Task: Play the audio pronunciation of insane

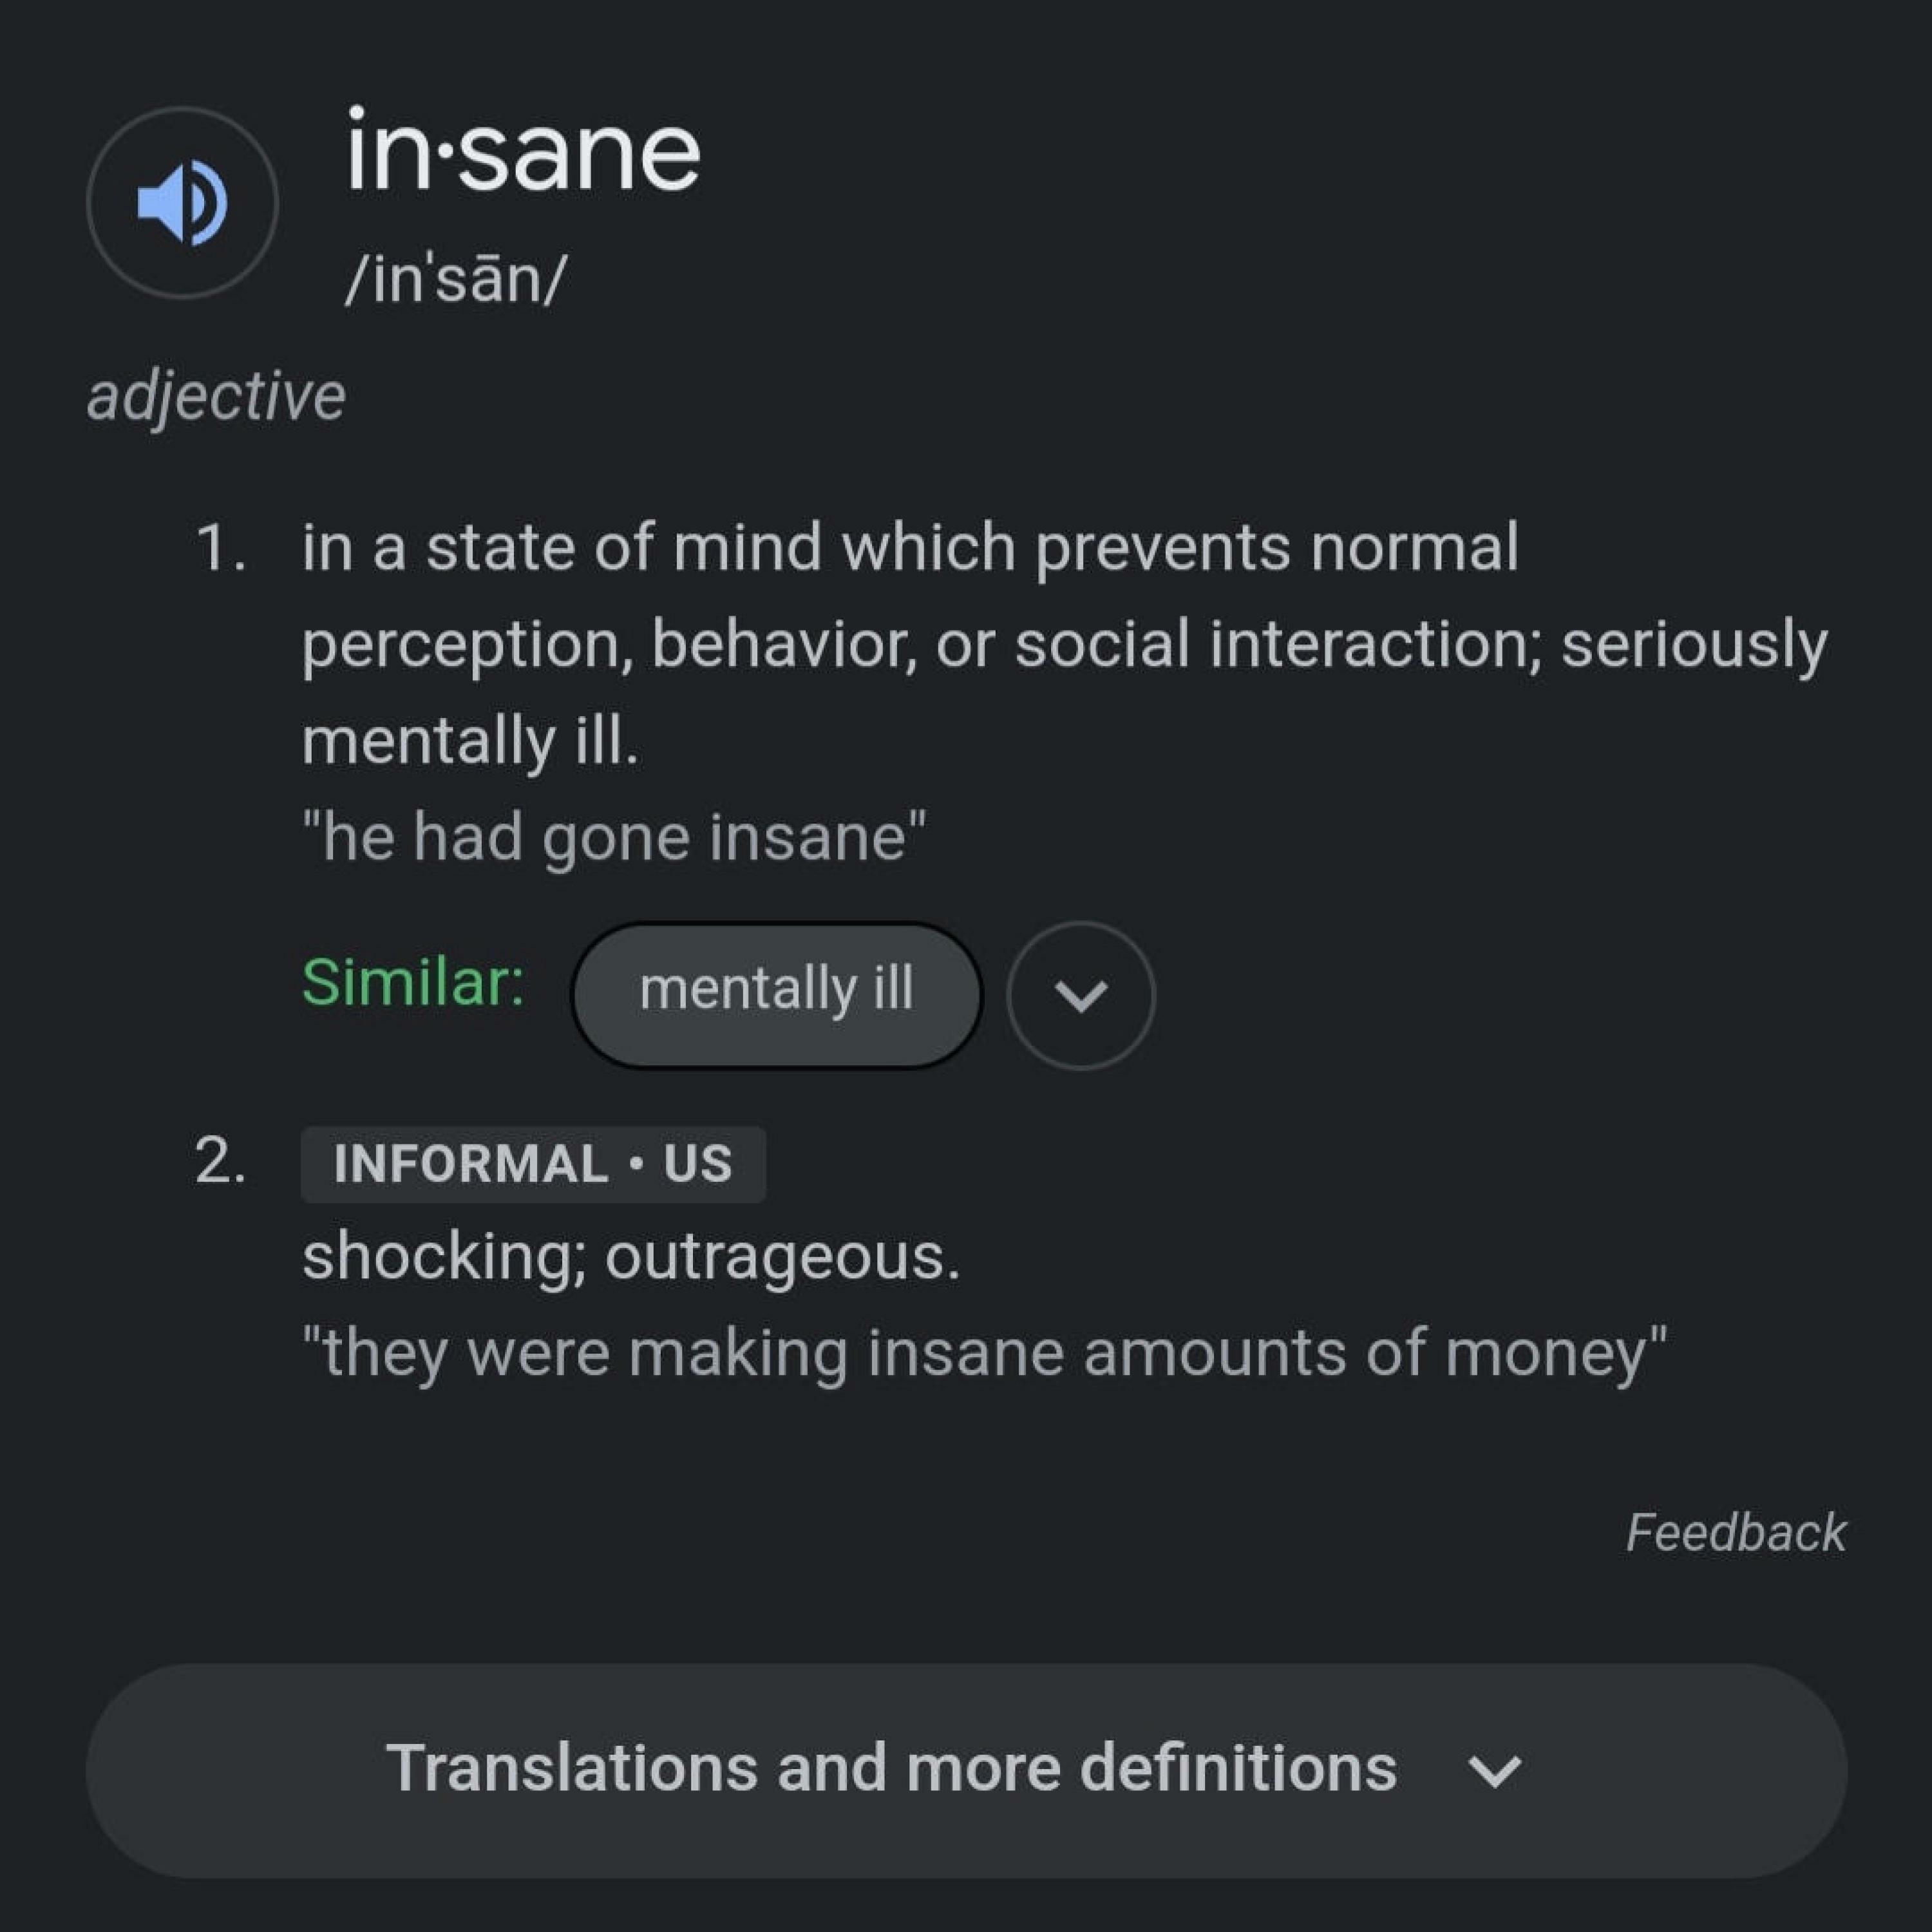Action: tap(182, 203)
